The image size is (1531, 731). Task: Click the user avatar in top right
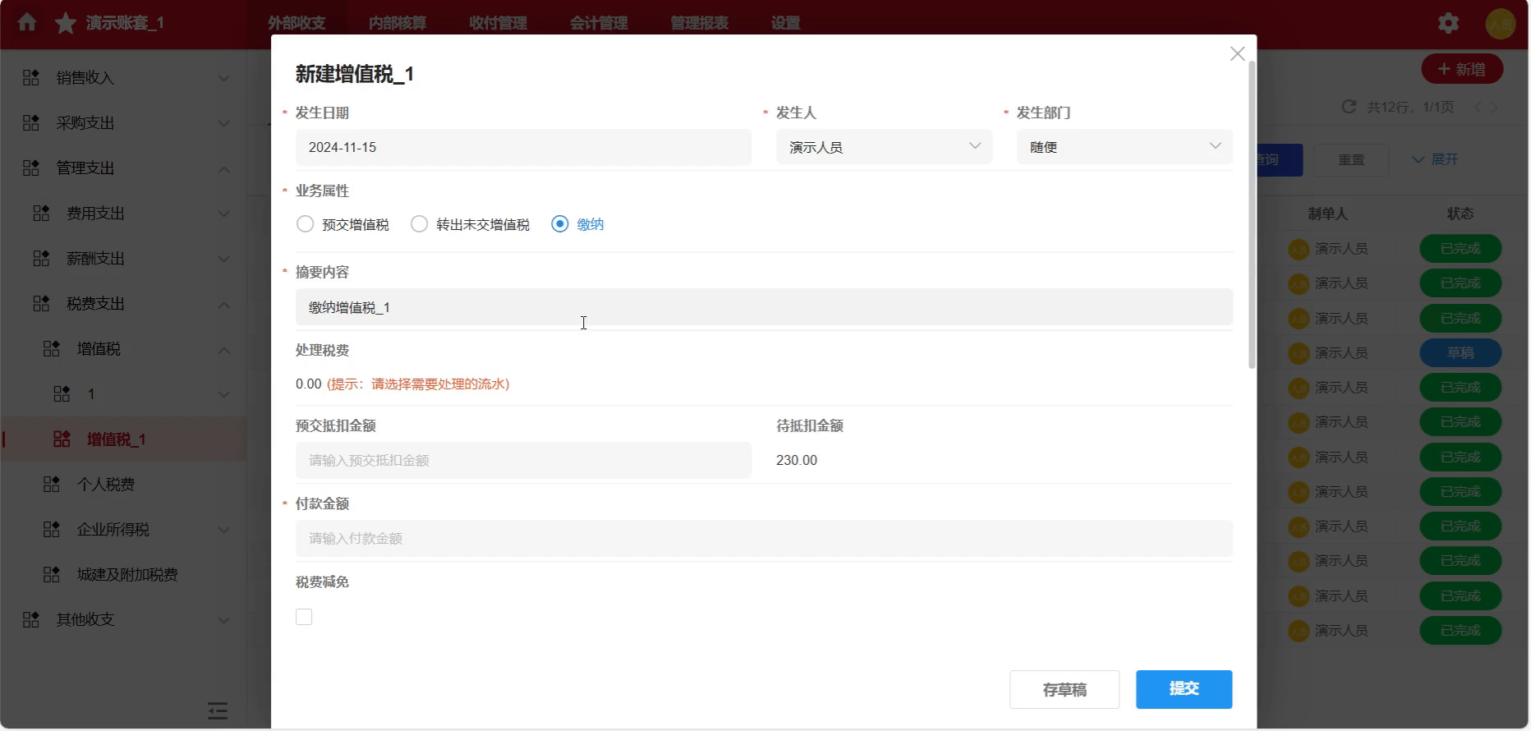(x=1500, y=24)
